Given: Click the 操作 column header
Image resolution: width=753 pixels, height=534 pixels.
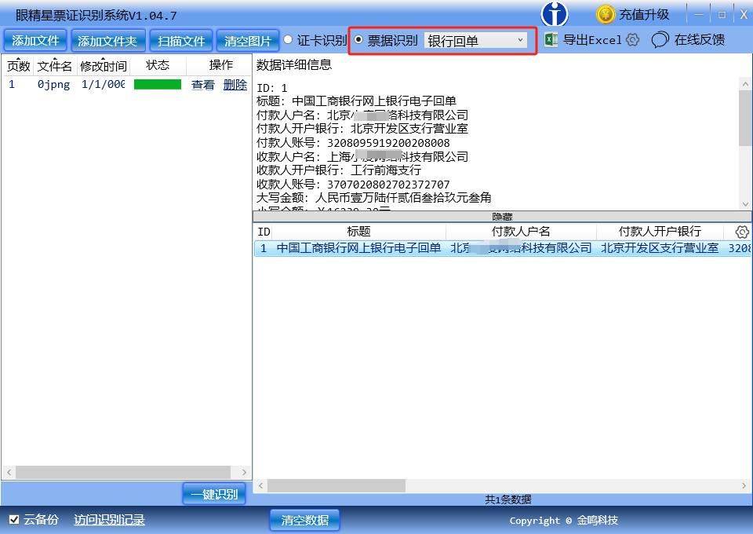Looking at the screenshot, I should (x=220, y=65).
